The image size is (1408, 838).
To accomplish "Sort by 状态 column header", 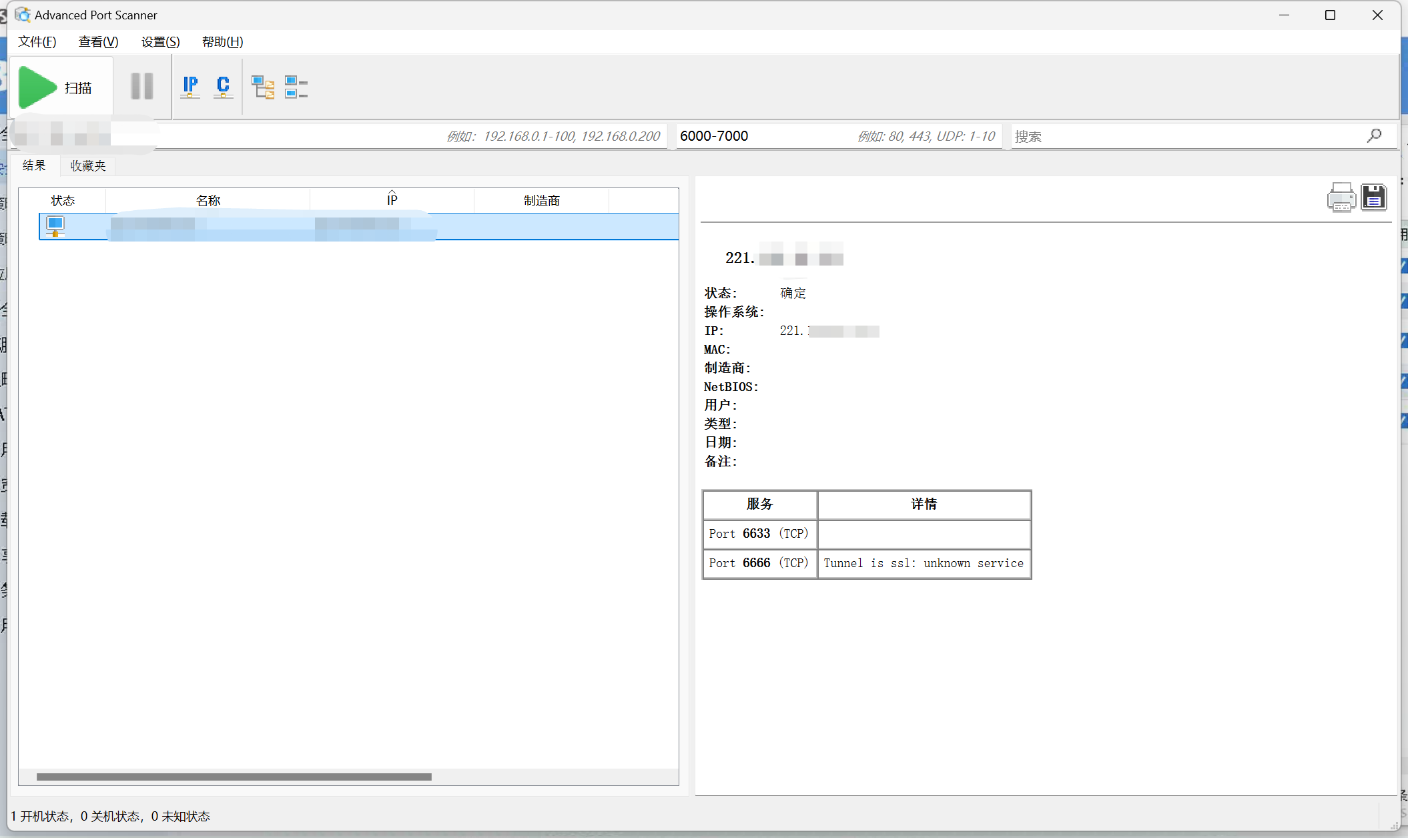I will [x=63, y=200].
